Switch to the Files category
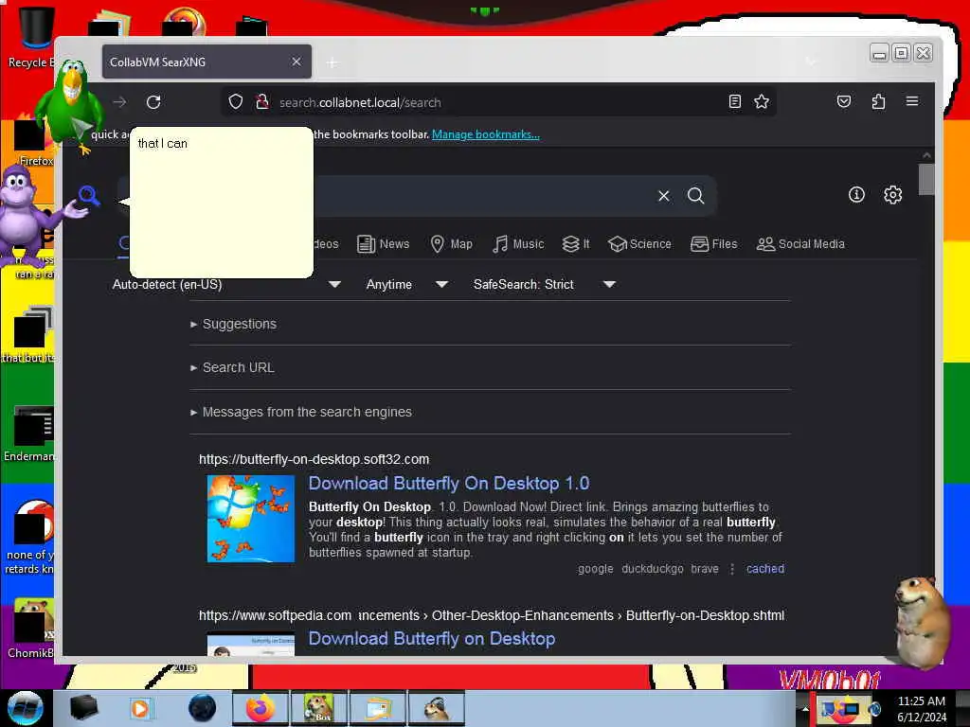 coord(714,244)
